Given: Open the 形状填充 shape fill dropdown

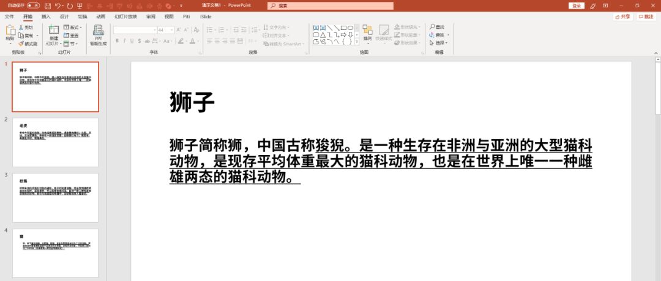Looking at the screenshot, I should click(x=407, y=27).
